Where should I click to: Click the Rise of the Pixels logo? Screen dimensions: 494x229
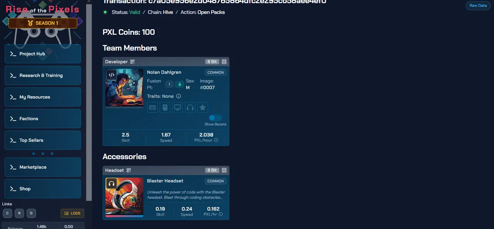[42, 9]
